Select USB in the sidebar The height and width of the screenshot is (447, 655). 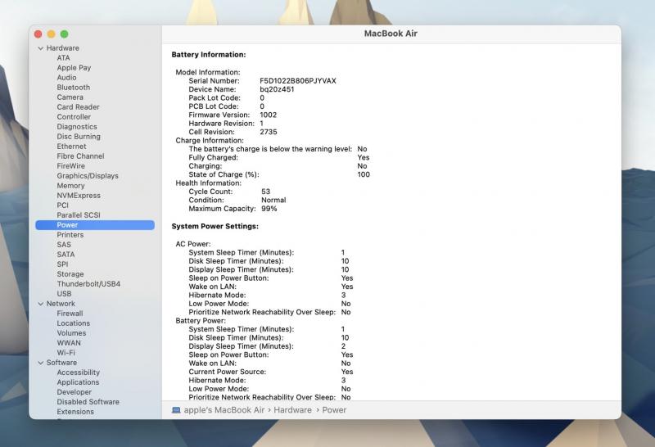click(64, 294)
